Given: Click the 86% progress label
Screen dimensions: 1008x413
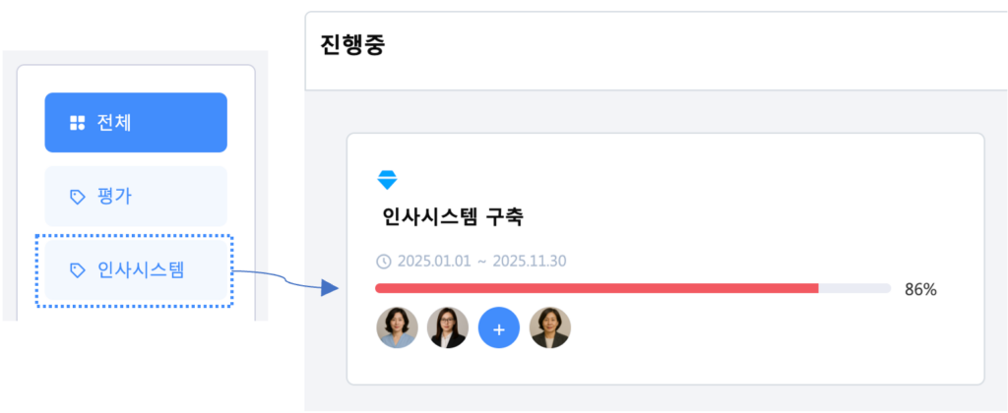Looking at the screenshot, I should click(x=920, y=289).
